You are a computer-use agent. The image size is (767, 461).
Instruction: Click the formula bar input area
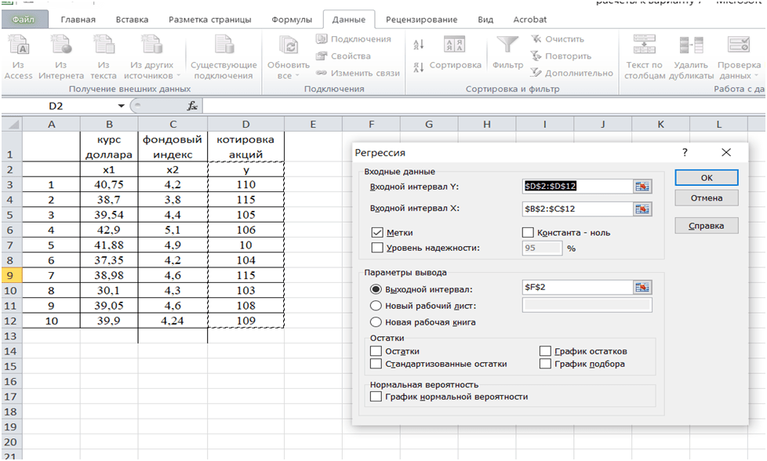click(483, 106)
